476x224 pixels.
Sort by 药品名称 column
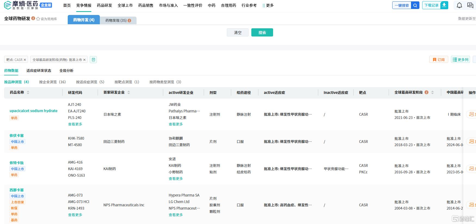(28, 93)
